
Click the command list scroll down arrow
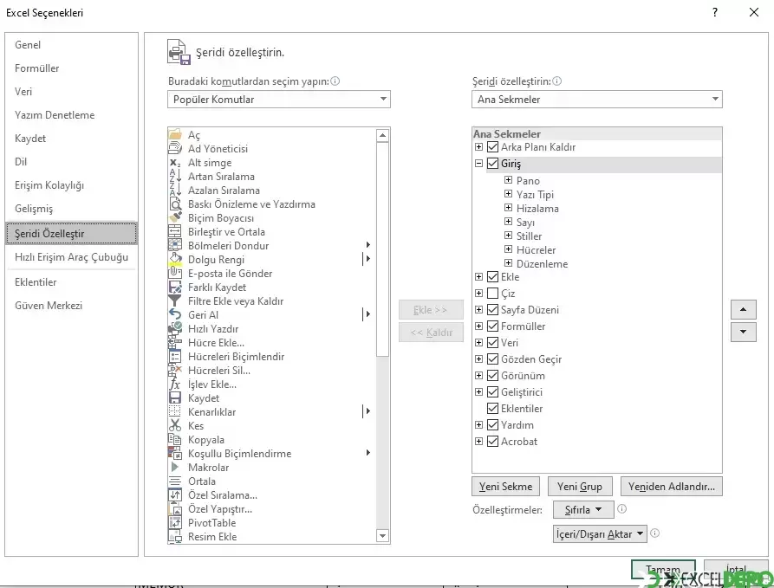382,536
